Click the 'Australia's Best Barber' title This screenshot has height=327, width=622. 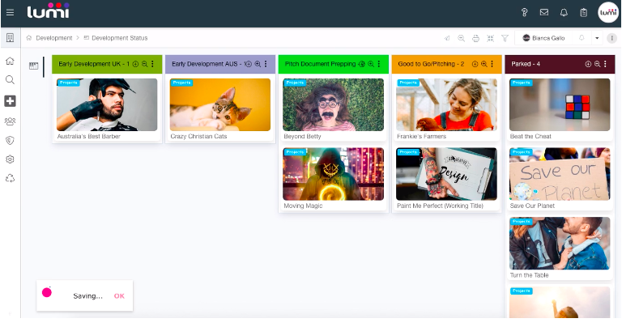pyautogui.click(x=89, y=136)
